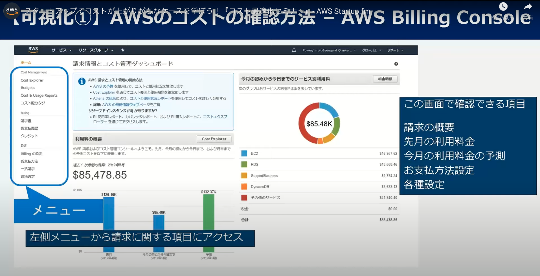Screen dimensions: 540x276
Task: Open 課税設定 in the sidebar
Action: click(x=28, y=176)
